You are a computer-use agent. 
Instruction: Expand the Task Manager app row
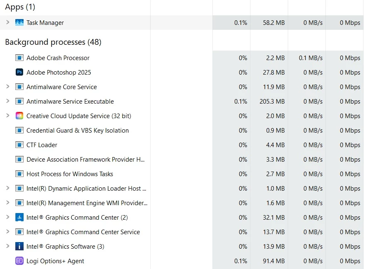tap(8, 22)
